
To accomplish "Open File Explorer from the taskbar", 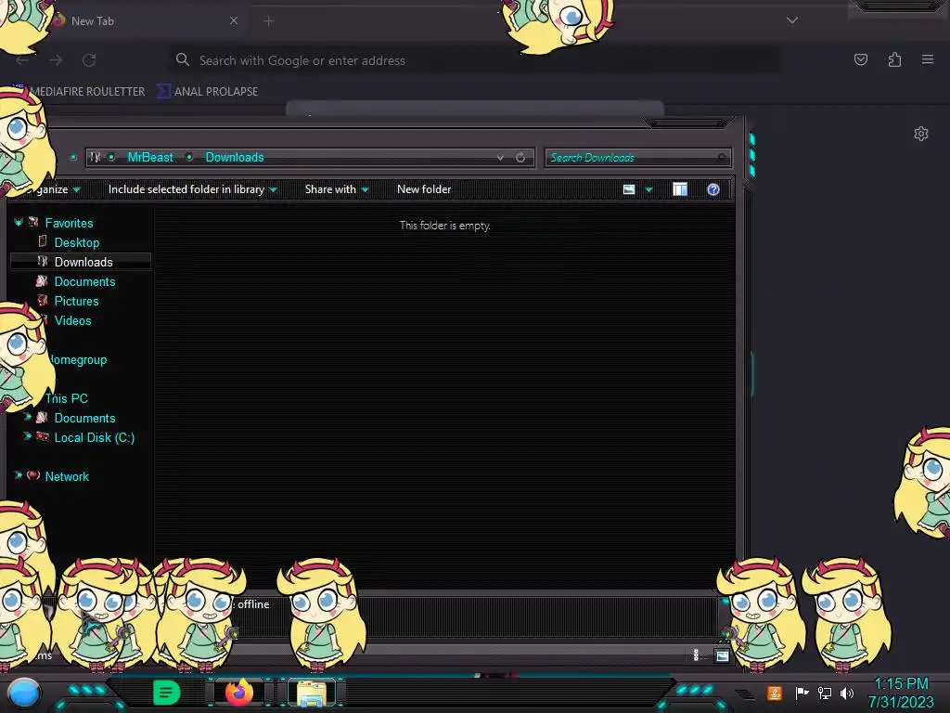I will [x=312, y=694].
